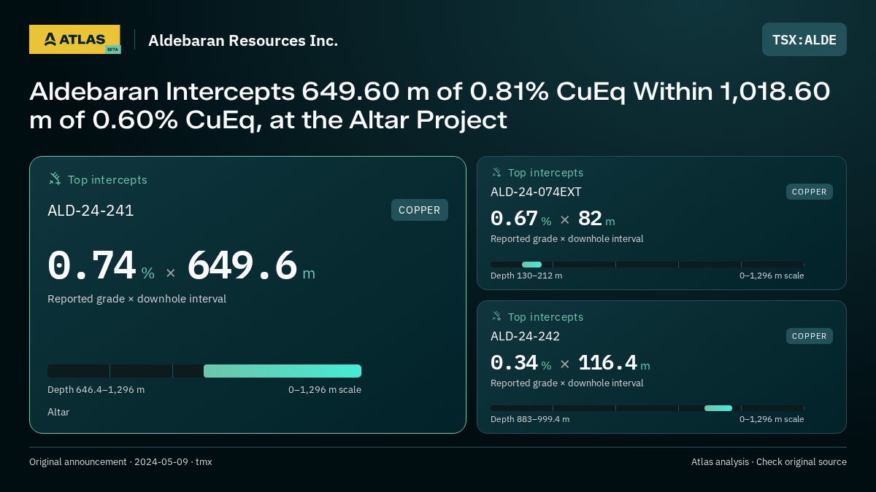This screenshot has height=492, width=876.
Task: Click the ALD-24-074EXT depth interval bar
Action: pyautogui.click(x=647, y=265)
